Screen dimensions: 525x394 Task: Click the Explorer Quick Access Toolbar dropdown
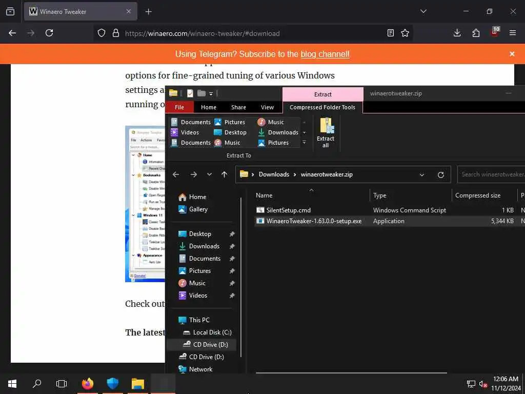[211, 93]
